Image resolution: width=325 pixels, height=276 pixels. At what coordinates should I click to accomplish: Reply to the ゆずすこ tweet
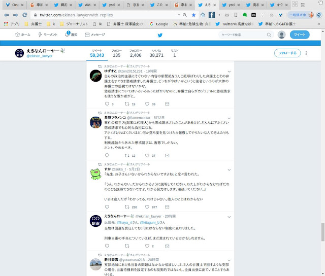click(107, 103)
